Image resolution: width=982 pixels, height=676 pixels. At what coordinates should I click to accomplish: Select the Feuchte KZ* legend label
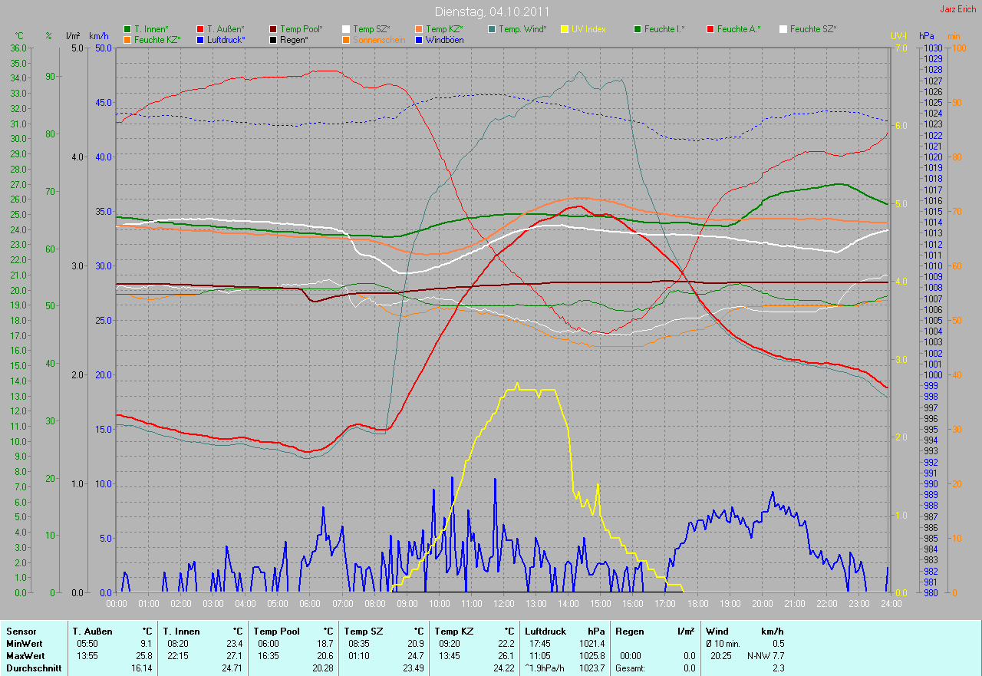pyautogui.click(x=157, y=39)
